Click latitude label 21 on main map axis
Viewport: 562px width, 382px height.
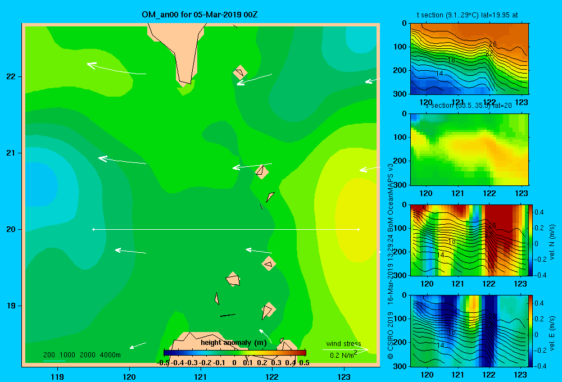[x=11, y=153]
